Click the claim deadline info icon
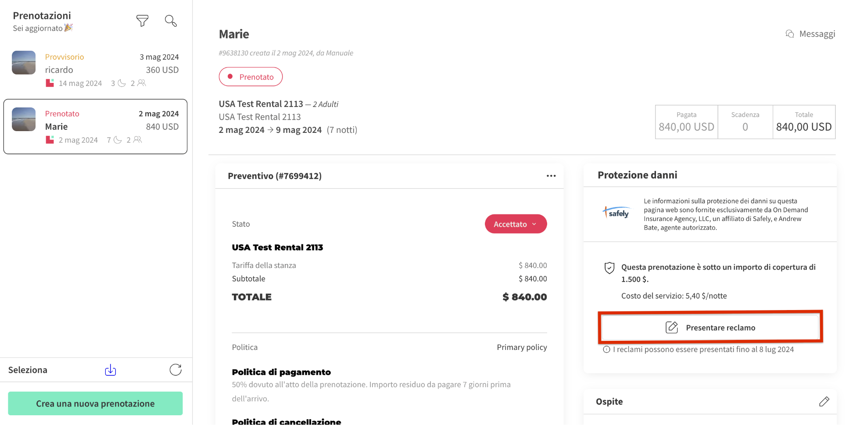This screenshot has width=853, height=435. click(606, 349)
